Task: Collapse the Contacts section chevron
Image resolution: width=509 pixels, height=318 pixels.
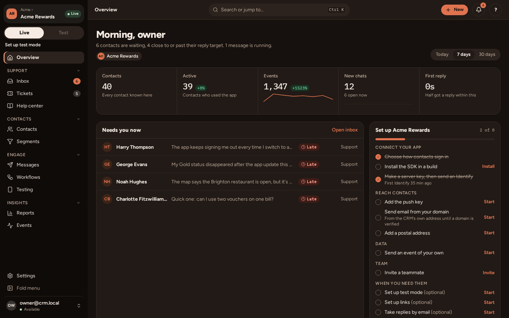Action: click(x=78, y=119)
